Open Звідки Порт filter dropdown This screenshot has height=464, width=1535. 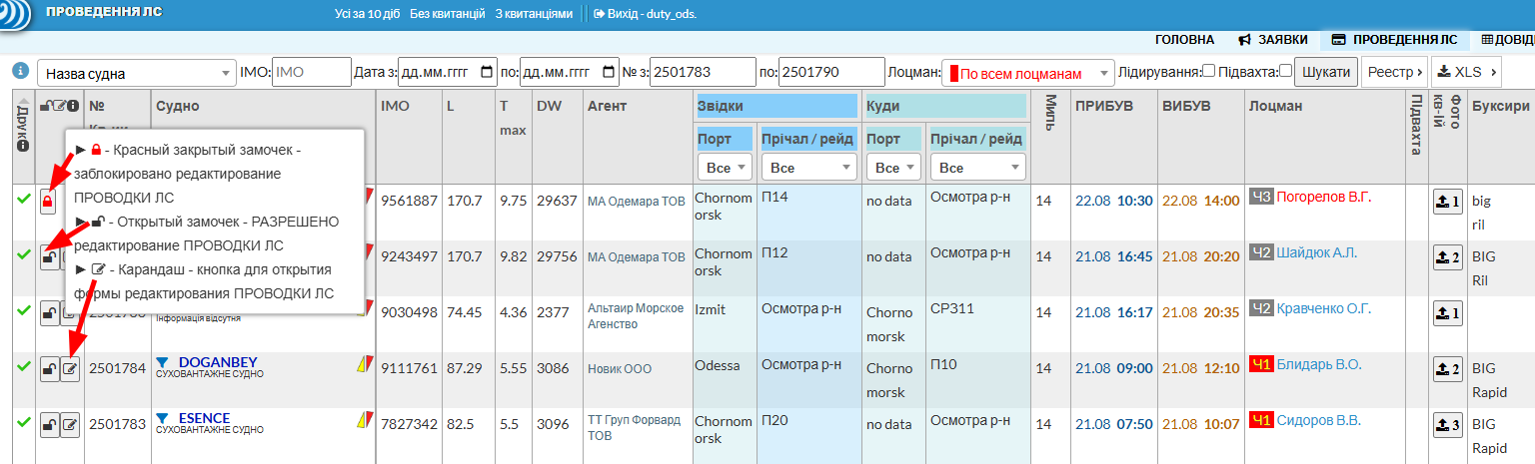724,168
